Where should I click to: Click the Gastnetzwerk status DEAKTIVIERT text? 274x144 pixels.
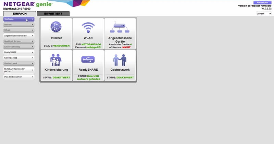point(125,77)
